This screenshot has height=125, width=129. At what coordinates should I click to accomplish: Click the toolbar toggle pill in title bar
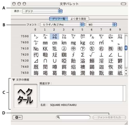123,4
